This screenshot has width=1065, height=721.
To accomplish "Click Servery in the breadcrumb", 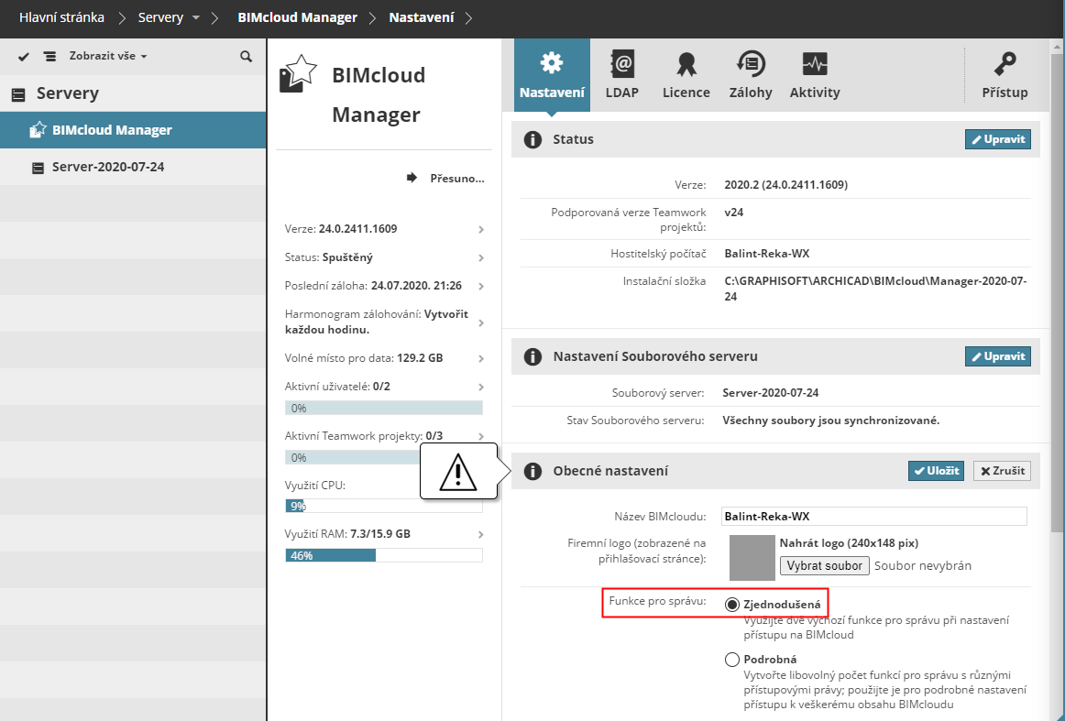I will pyautogui.click(x=161, y=17).
